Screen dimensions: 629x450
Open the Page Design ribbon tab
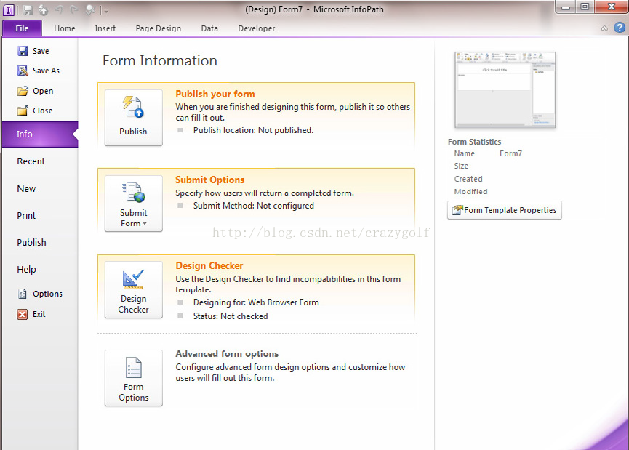tap(158, 28)
